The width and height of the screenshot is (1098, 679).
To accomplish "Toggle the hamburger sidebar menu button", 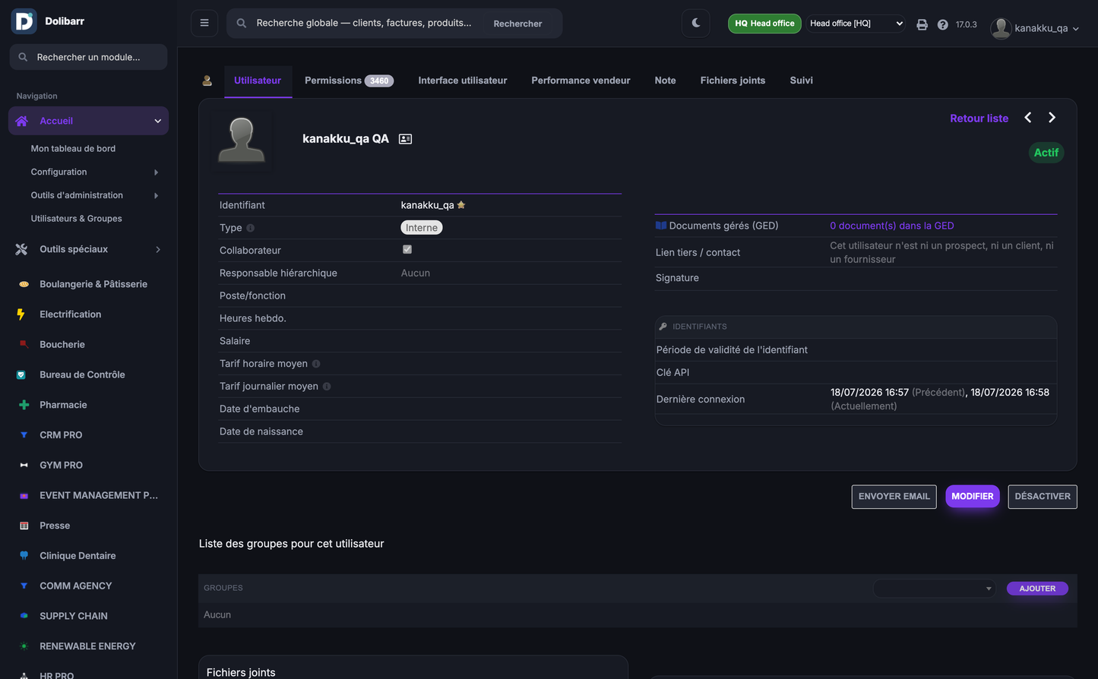I will (204, 23).
